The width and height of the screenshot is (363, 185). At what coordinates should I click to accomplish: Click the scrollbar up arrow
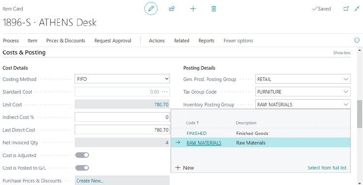tap(360, 50)
